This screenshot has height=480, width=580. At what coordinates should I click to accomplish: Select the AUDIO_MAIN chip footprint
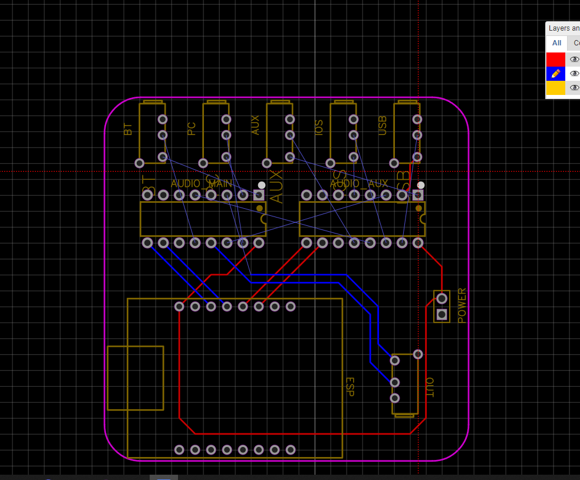tap(203, 218)
